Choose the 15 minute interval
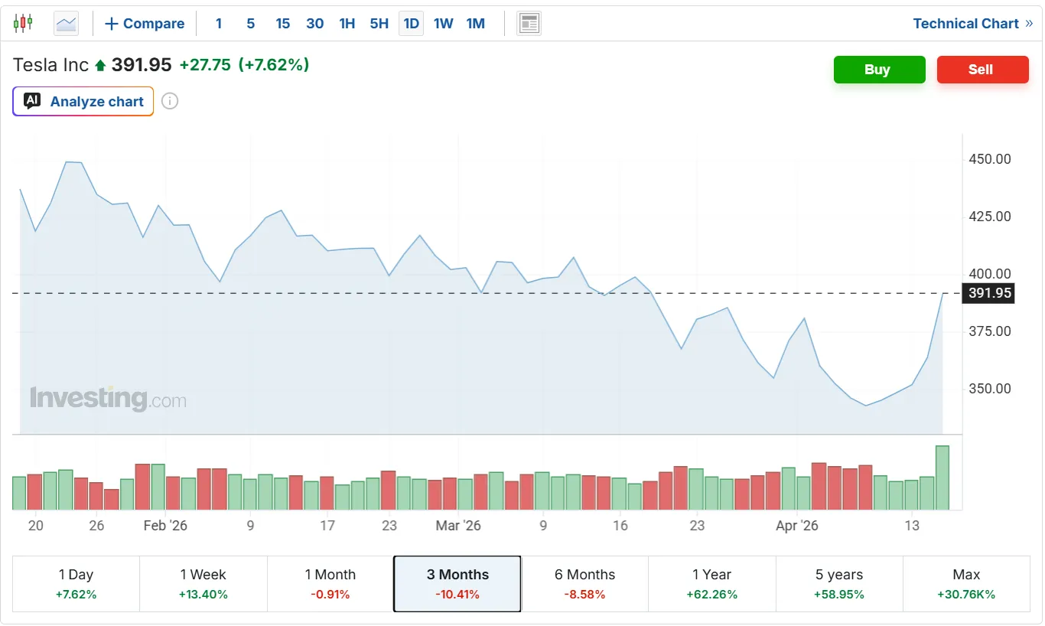This screenshot has height=626, width=1045. 283,24
